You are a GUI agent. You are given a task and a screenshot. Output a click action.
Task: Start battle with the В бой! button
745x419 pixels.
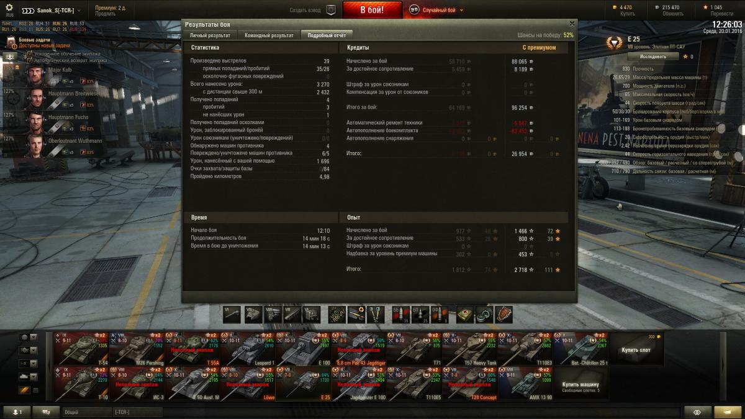pyautogui.click(x=372, y=10)
